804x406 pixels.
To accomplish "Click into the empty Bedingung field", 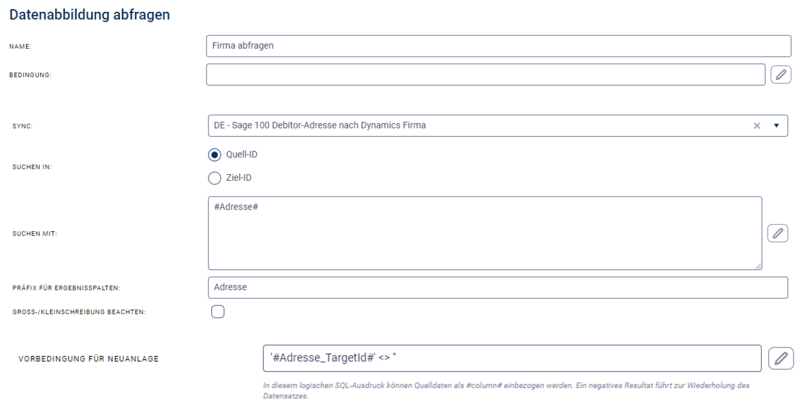I will (486, 75).
